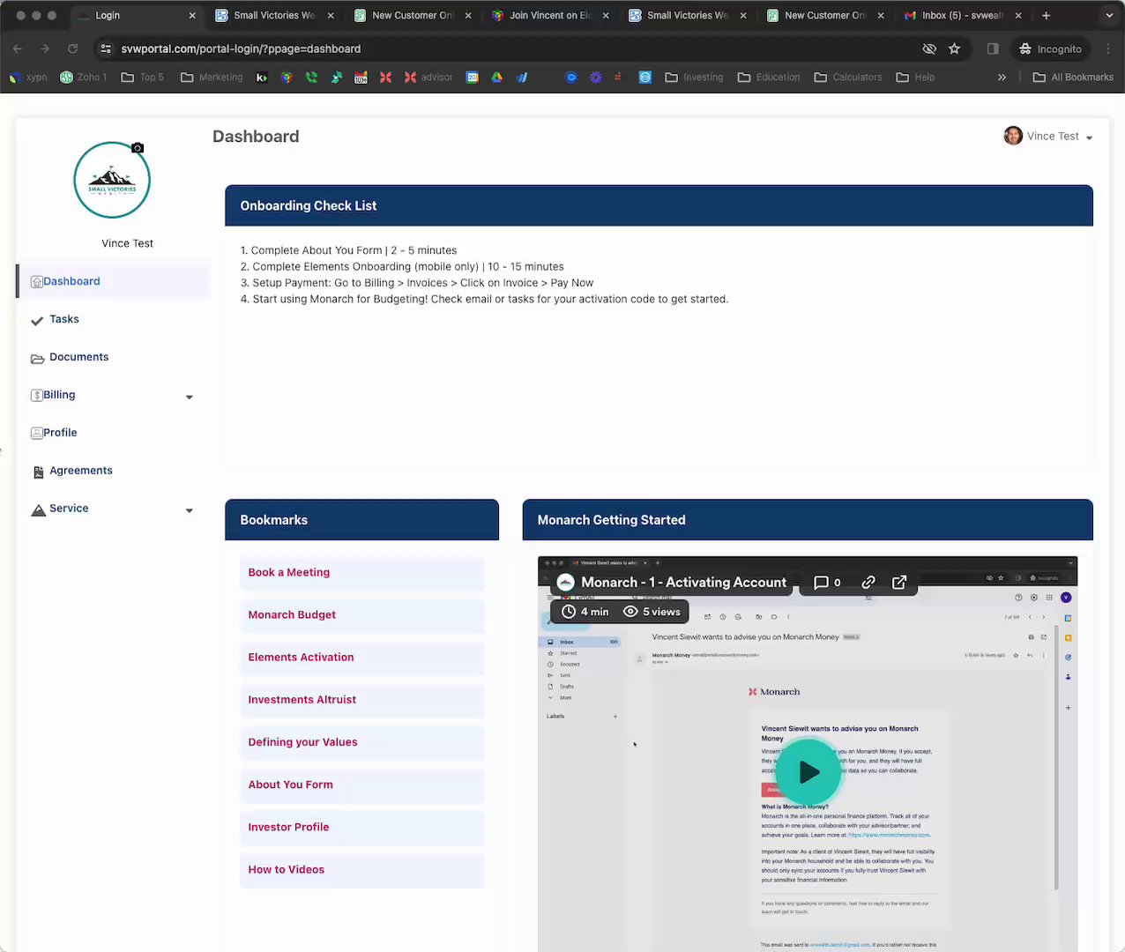Close the Inbox (5) tab

pos(1018,15)
